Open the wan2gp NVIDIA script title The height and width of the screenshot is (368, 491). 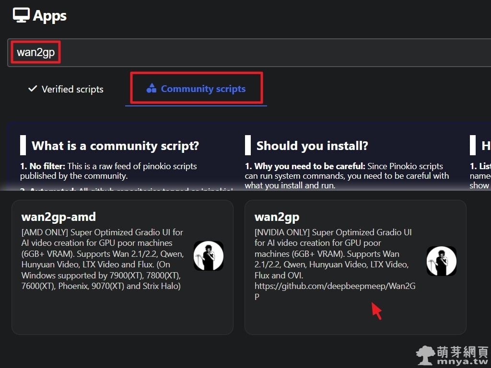click(x=277, y=217)
